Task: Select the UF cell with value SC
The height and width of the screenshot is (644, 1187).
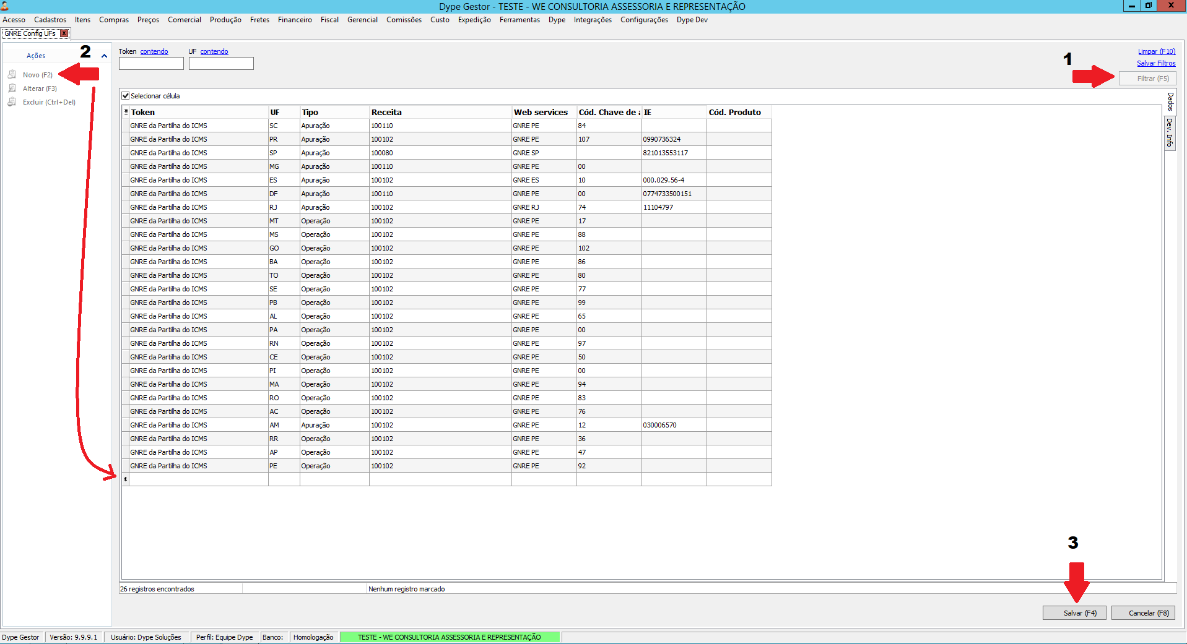Action: (x=284, y=126)
